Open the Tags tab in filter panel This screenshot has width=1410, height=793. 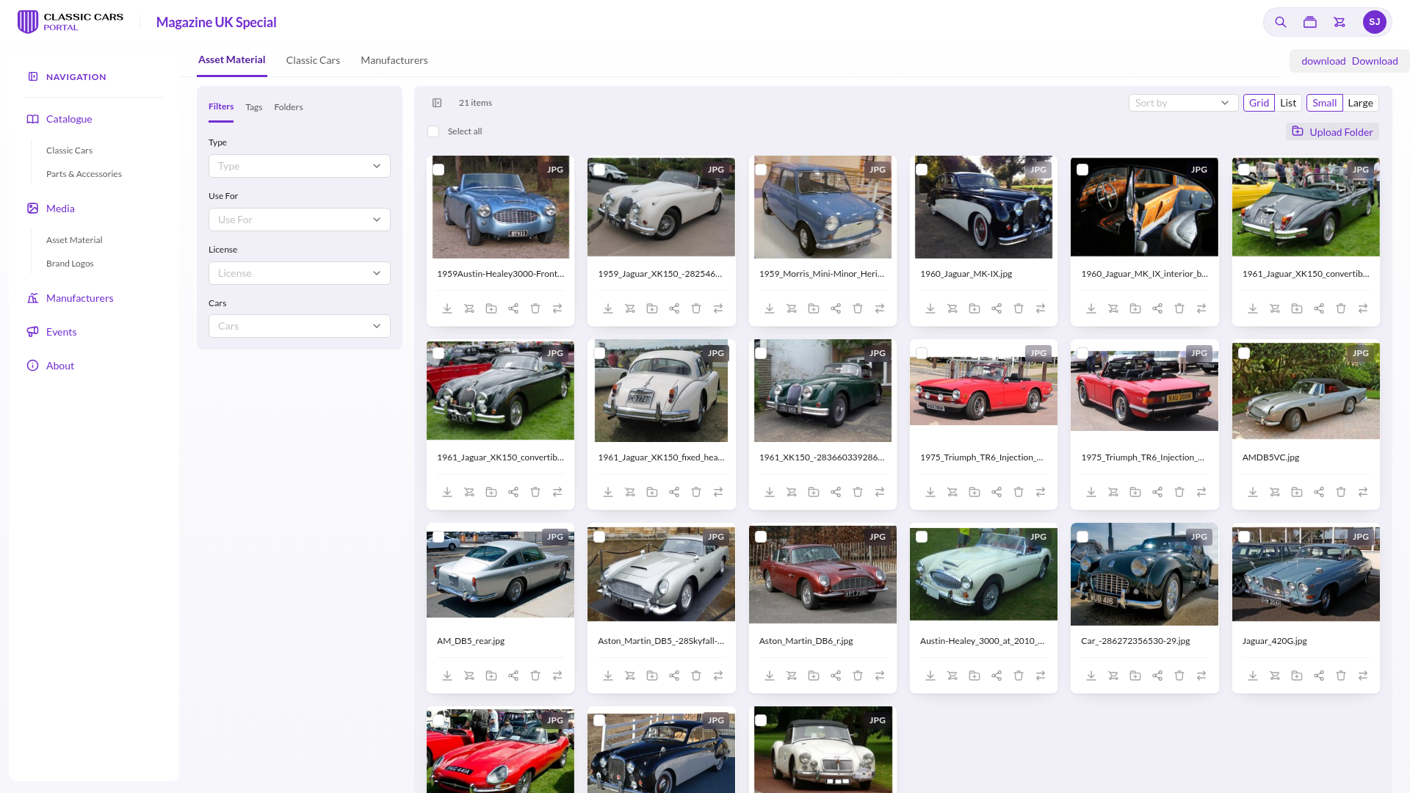click(254, 107)
